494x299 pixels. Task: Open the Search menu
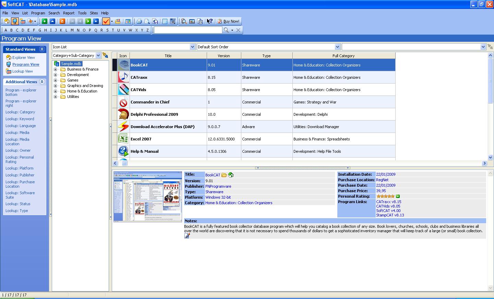(54, 13)
